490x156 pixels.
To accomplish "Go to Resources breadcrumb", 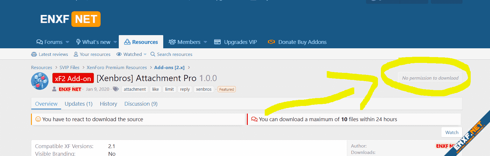I will tap(42, 67).
